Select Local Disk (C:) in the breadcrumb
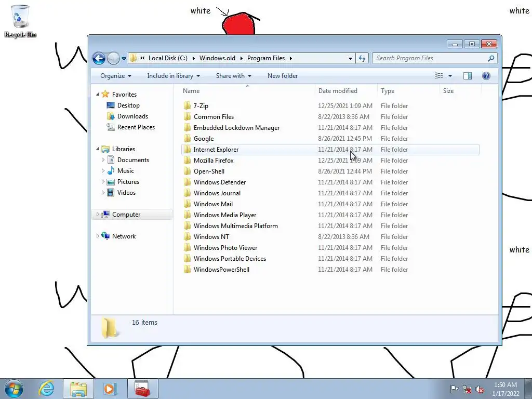This screenshot has height=399, width=532. tap(168, 58)
